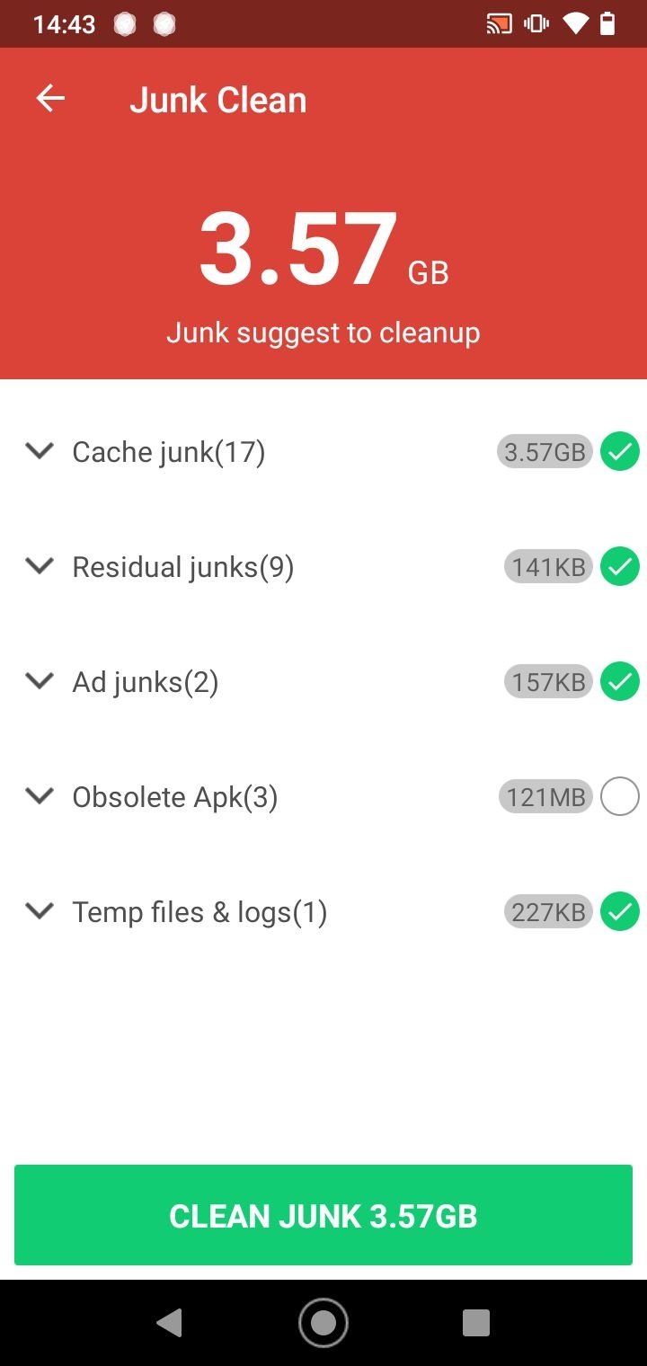The width and height of the screenshot is (647, 1366).
Task: Open the Ad junks row
Action: 146,682
